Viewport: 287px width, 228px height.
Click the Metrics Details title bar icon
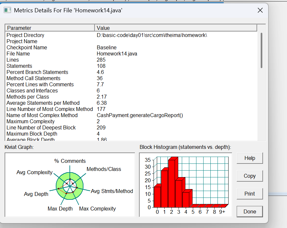[7, 10]
